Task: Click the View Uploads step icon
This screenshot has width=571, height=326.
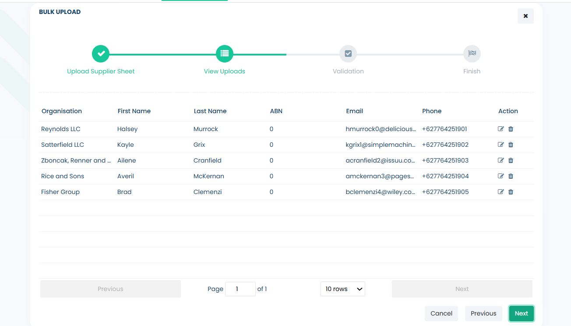Action: coord(225,54)
